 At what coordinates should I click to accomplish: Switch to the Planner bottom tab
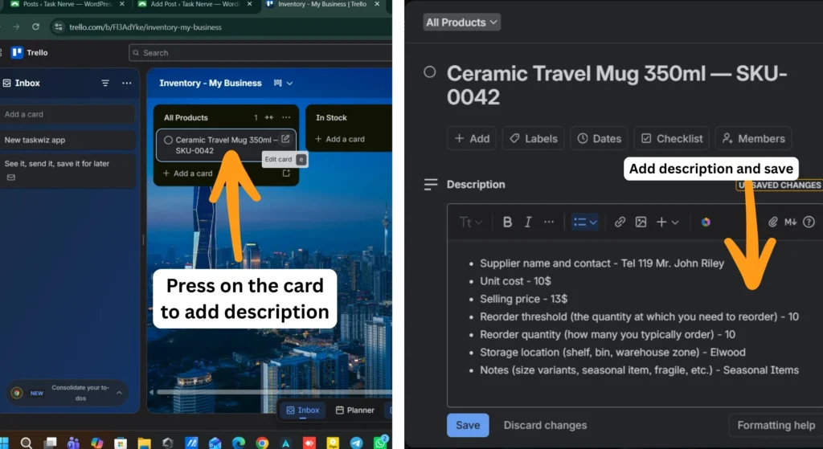(355, 410)
